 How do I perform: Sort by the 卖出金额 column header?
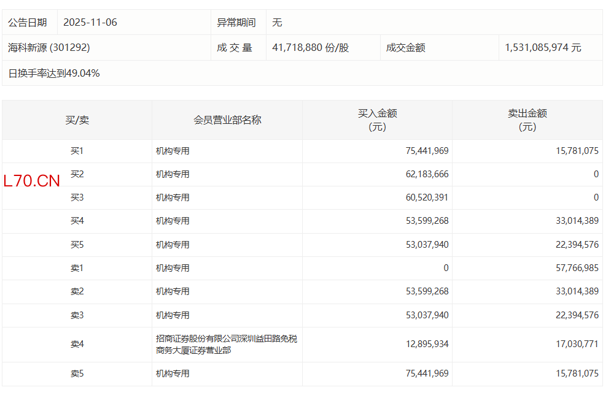[527, 120]
